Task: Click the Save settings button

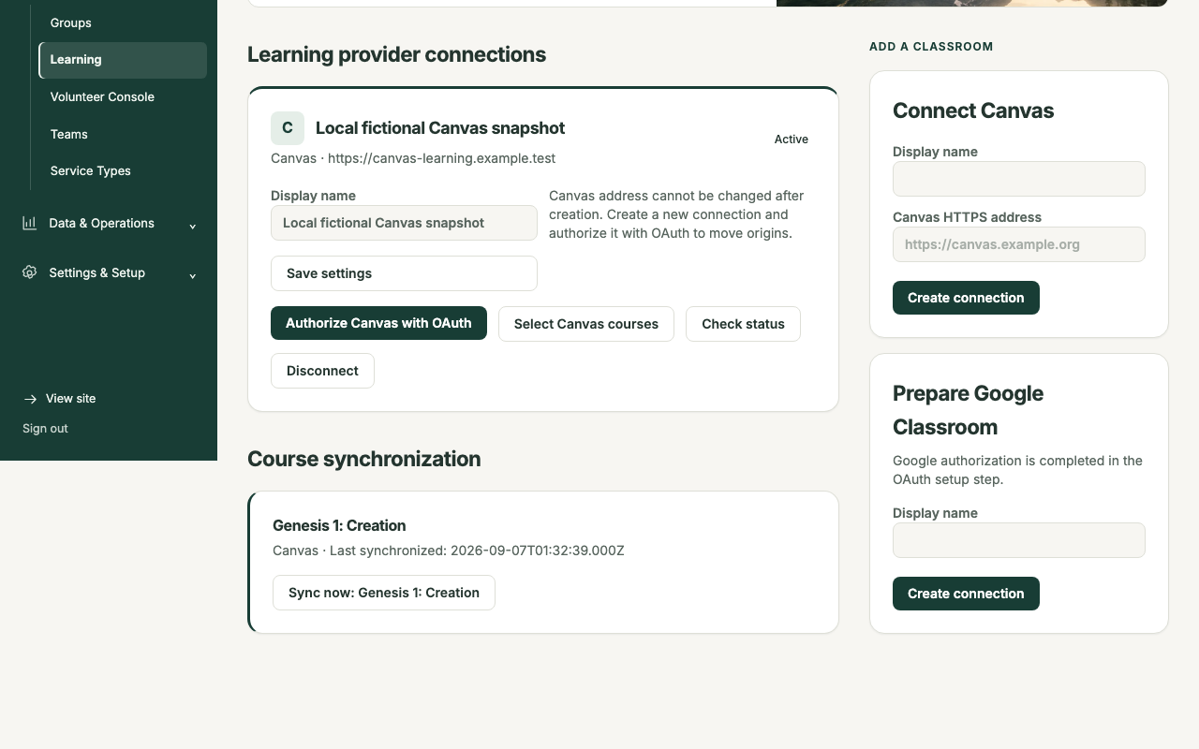Action: pyautogui.click(x=404, y=273)
